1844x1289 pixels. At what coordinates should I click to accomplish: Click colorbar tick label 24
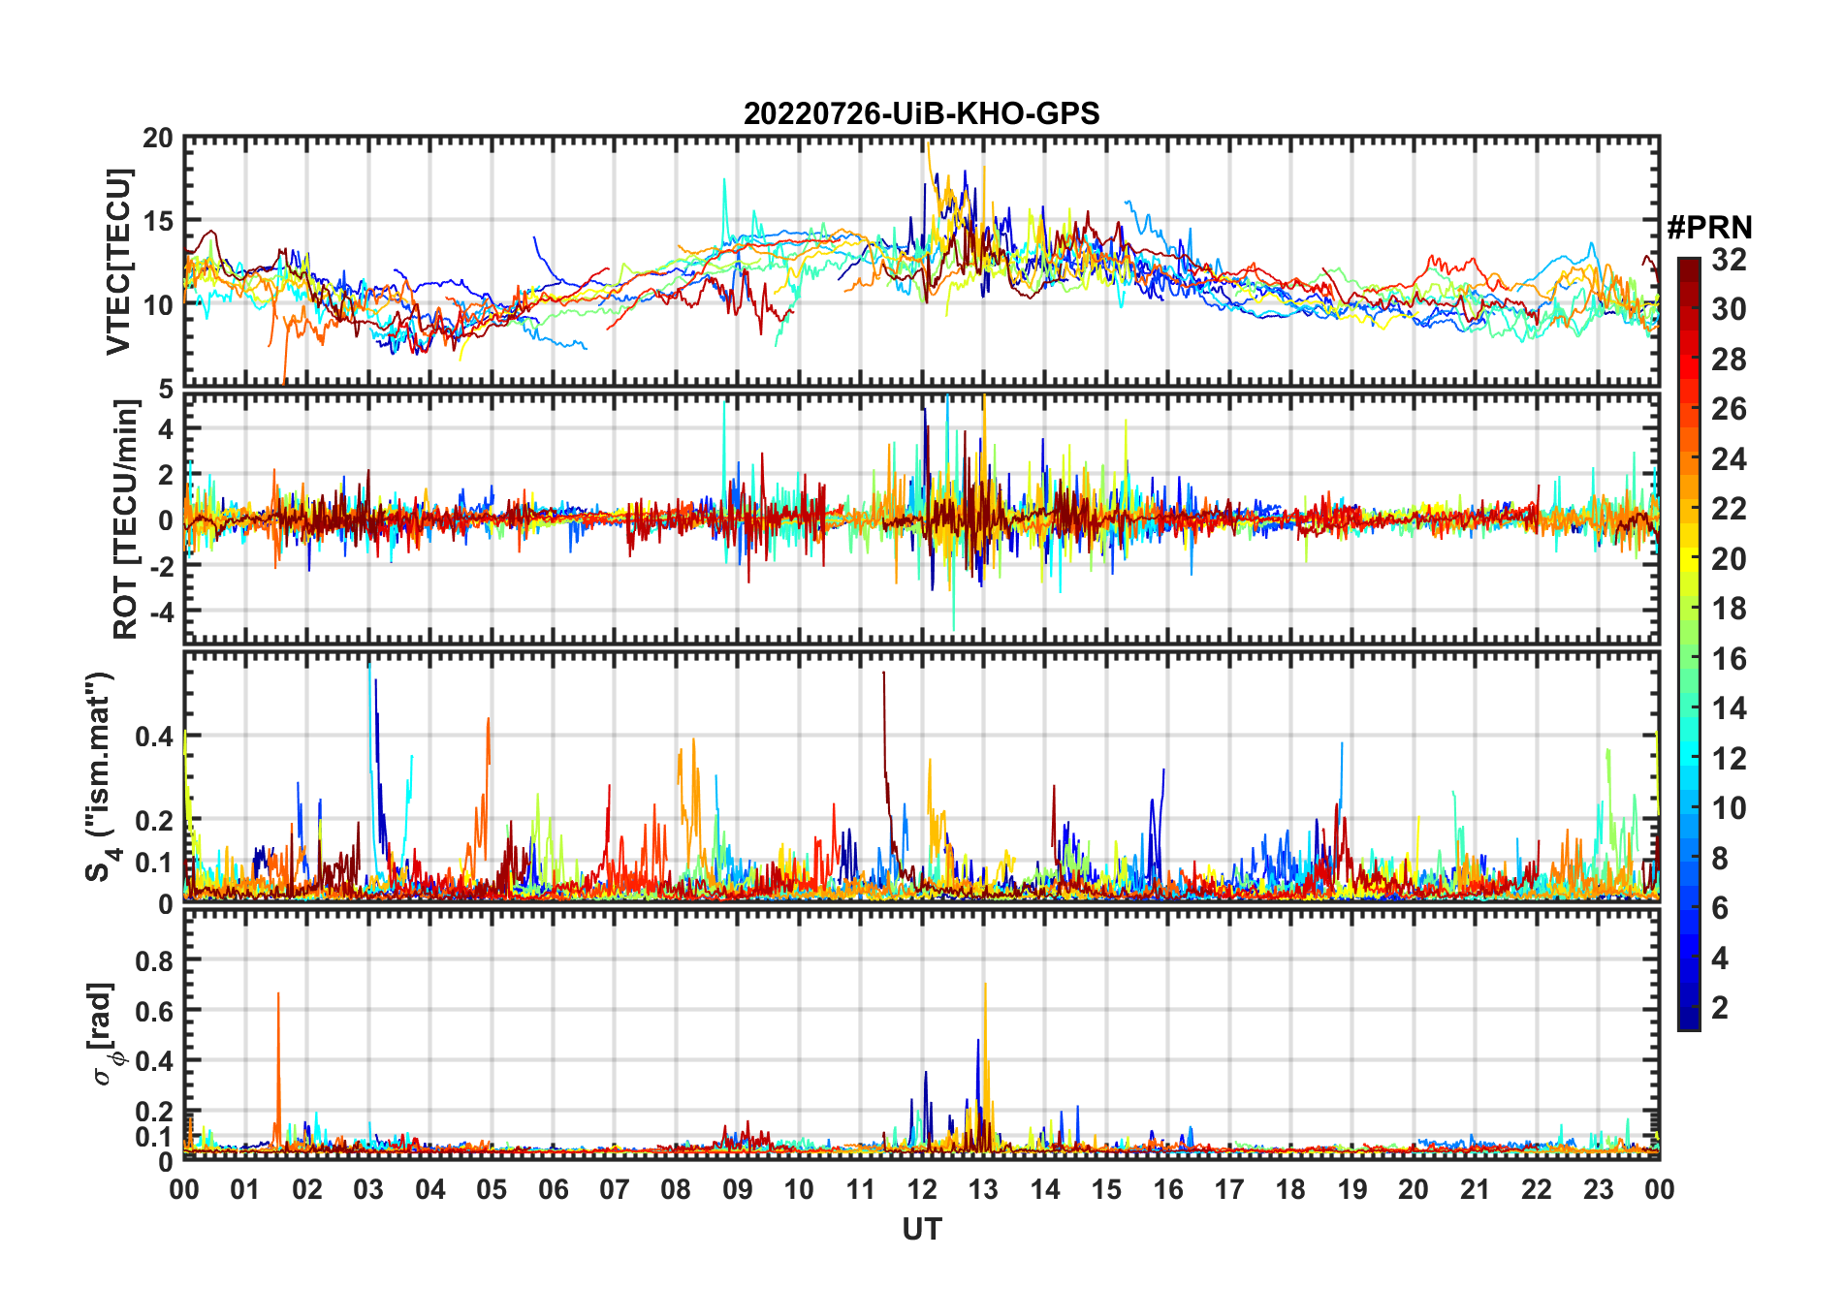tap(1729, 459)
